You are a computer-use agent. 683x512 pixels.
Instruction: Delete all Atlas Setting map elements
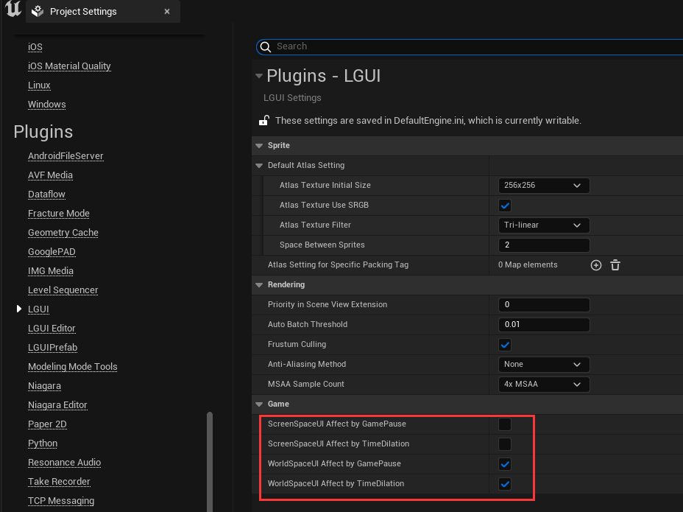click(x=615, y=265)
